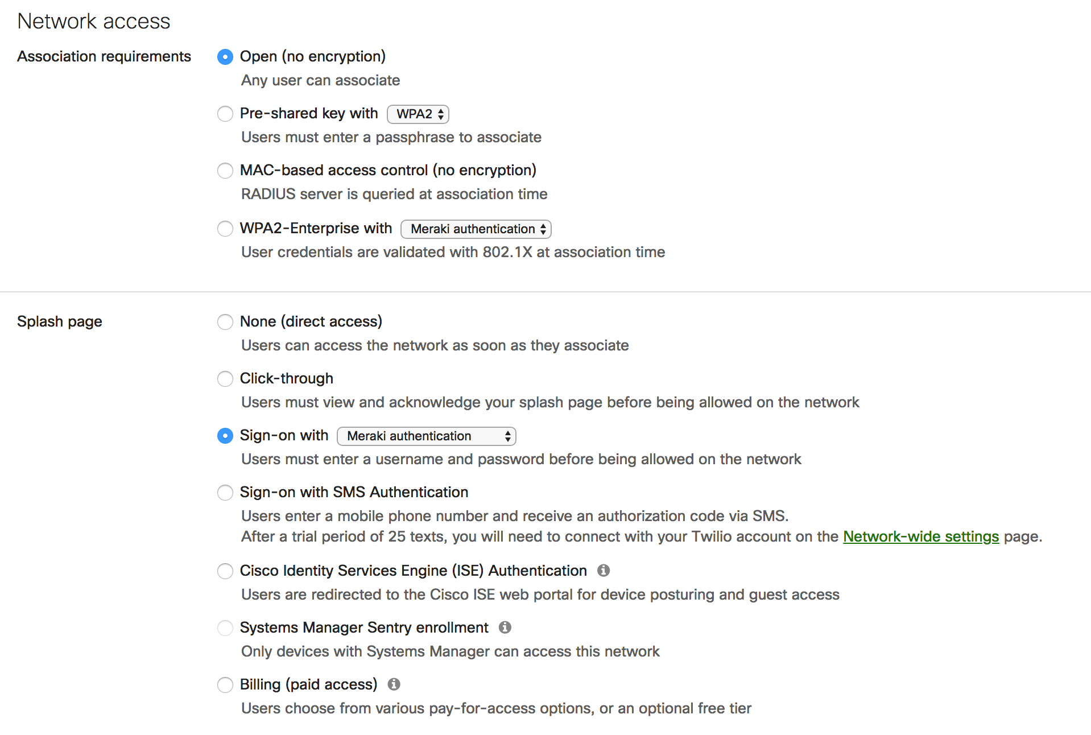
Task: Open Sign-on with Meraki authentication dropdown
Action: (x=427, y=436)
